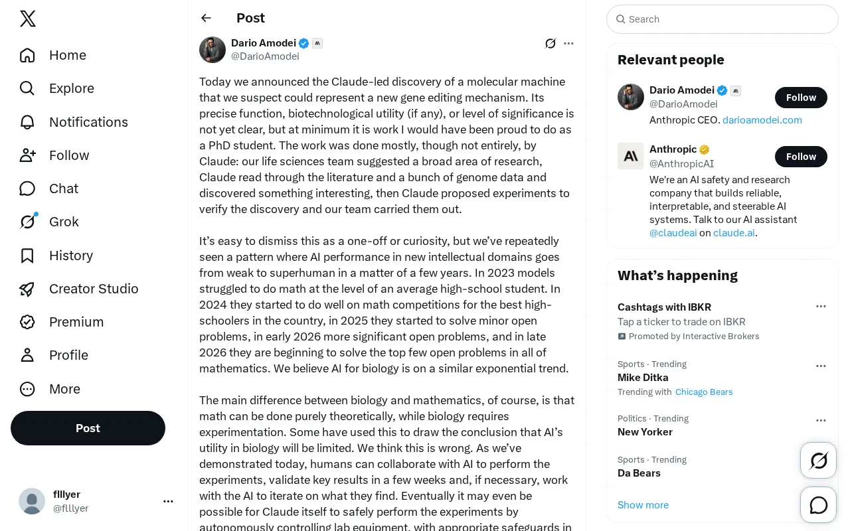This screenshot has height=531, width=850.
Task: Open the Notifications bell icon
Action: click(x=27, y=122)
